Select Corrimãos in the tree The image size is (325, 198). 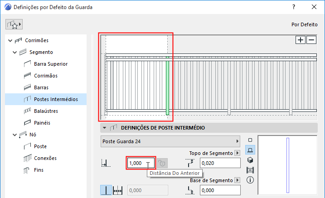point(46,76)
